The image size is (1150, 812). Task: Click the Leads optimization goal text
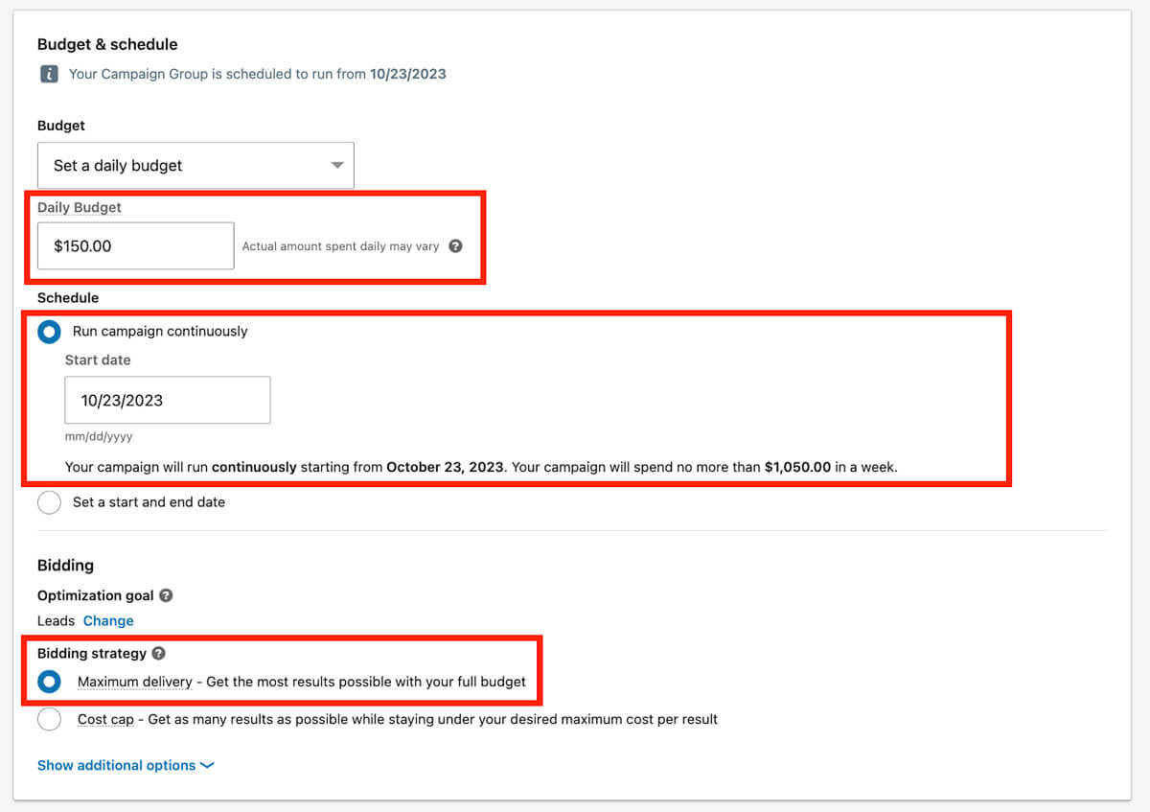tap(56, 620)
